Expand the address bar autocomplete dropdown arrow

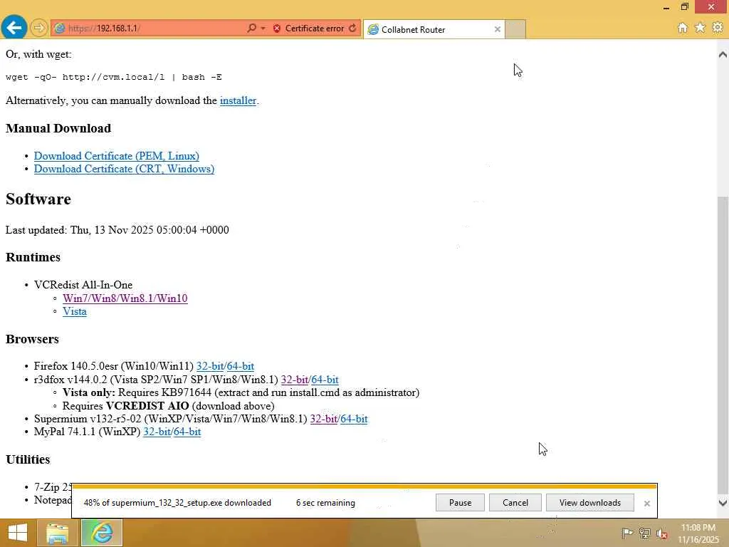click(x=263, y=28)
